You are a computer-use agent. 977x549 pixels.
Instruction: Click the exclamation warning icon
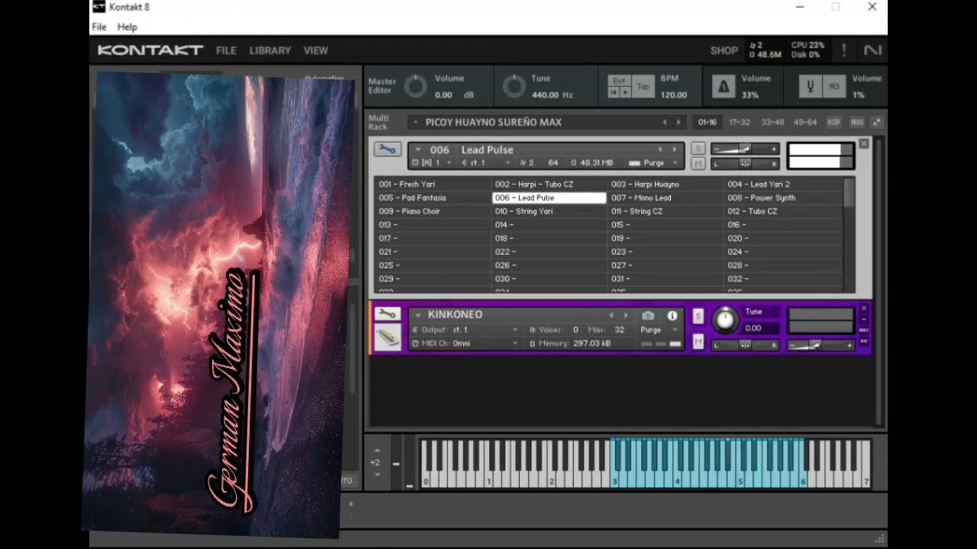[843, 50]
